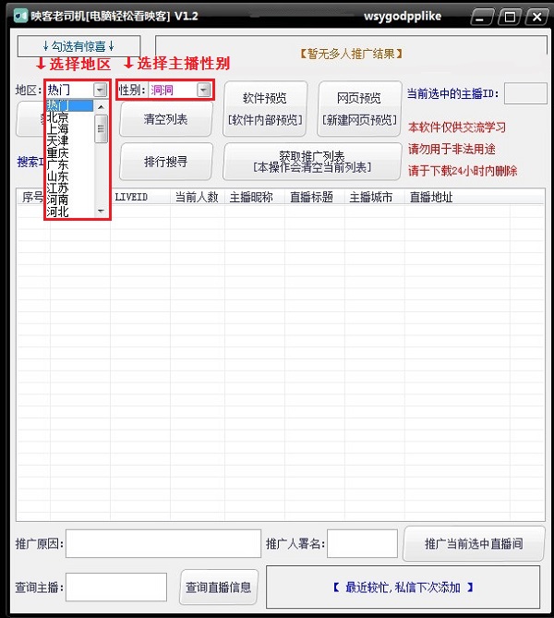Click the app icon in title bar
The height and width of the screenshot is (618, 554).
pos(21,16)
